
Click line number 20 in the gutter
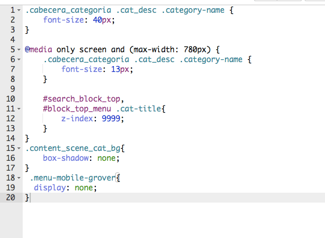[10, 197]
